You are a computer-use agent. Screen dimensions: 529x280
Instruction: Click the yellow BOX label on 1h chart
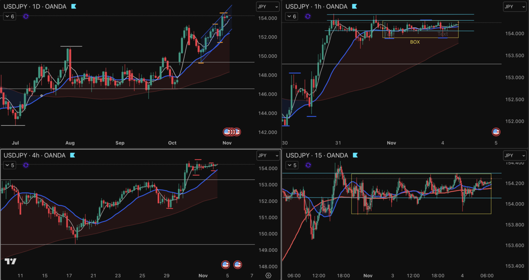[x=415, y=42]
